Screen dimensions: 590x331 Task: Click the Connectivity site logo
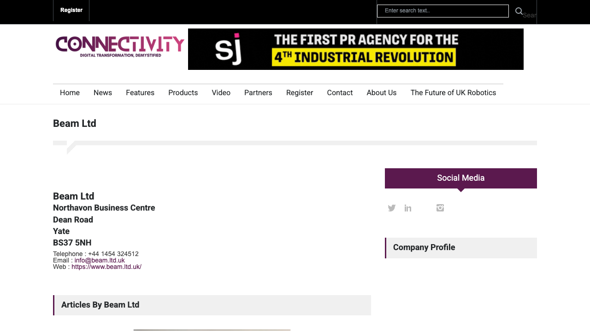coord(120,47)
